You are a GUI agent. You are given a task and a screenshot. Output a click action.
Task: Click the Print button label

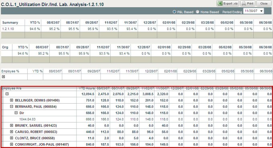(250, 4)
